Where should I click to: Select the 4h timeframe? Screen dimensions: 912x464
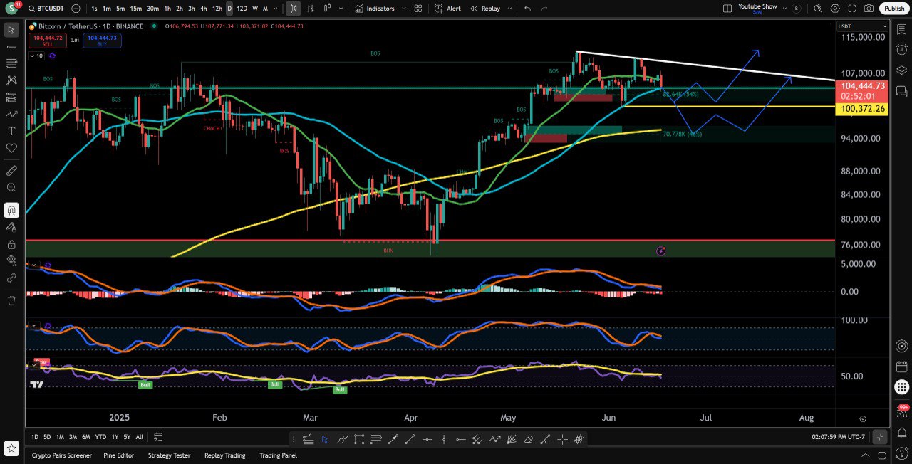[204, 9]
